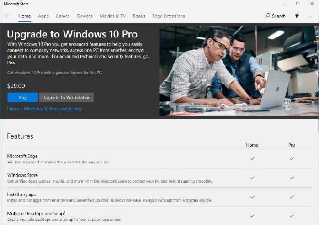Viewport: 319px width, 225px height.
Task: Click the 'Pro' column header
Action: 292,145
